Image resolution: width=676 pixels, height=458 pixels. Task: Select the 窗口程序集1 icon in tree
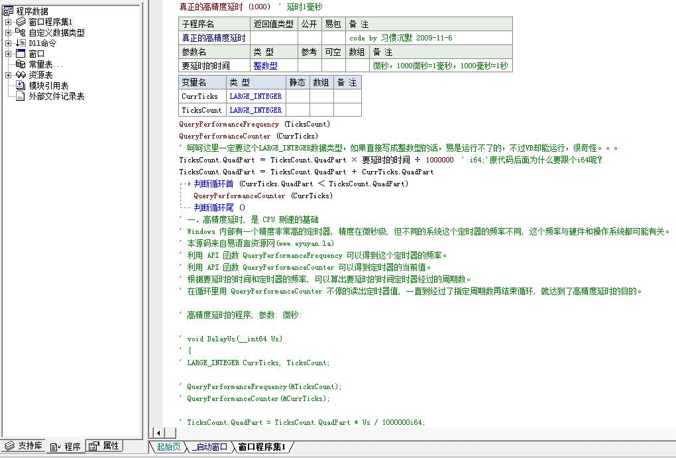[x=21, y=22]
